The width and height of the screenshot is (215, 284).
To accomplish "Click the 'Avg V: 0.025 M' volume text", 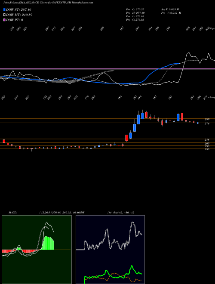I will [170, 9].
